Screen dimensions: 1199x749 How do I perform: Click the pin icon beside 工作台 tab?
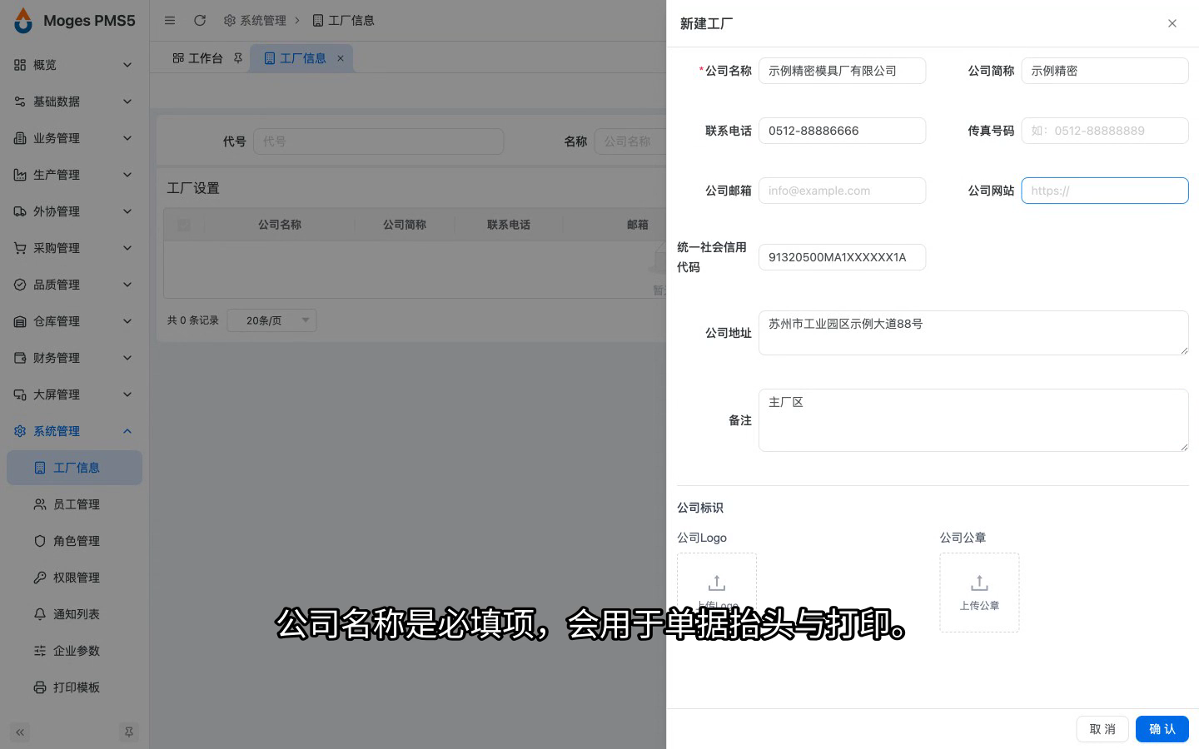[238, 58]
